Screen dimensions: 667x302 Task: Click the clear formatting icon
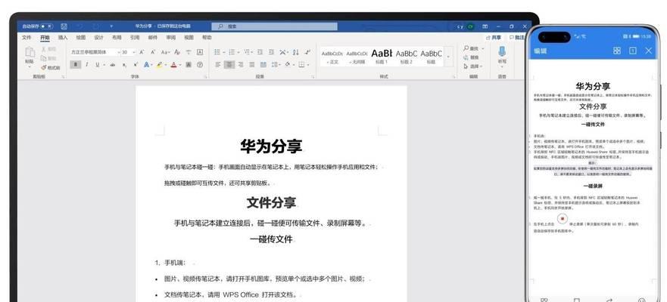pyautogui.click(x=177, y=52)
